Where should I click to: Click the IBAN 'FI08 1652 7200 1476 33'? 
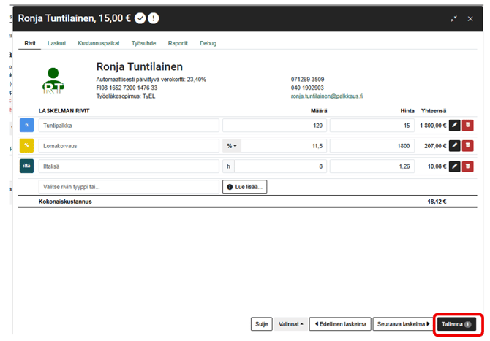pos(127,88)
